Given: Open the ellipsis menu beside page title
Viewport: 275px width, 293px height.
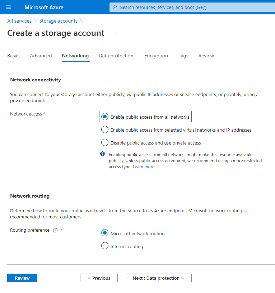Looking at the screenshot, I should click(116, 33).
